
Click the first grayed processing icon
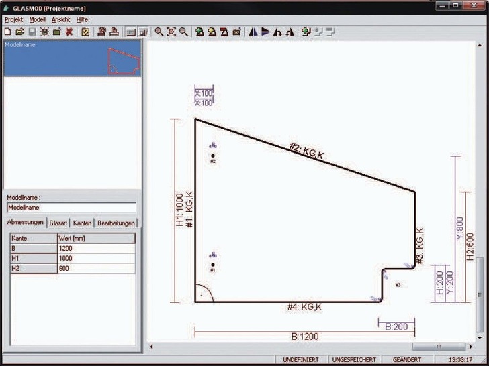pos(318,32)
